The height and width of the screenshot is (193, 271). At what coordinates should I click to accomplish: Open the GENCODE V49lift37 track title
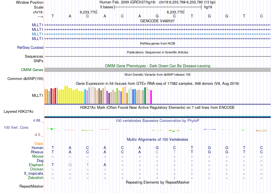(x=157, y=21)
